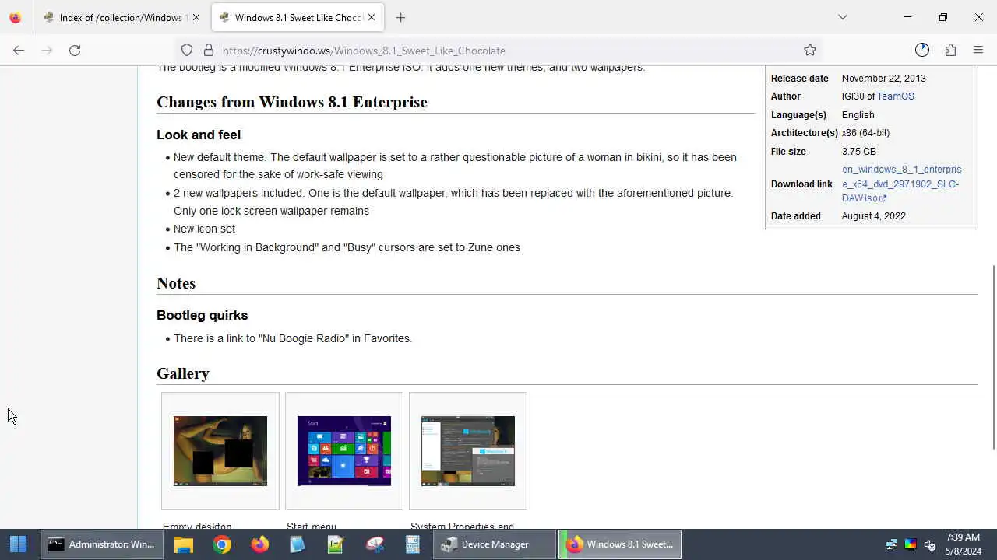The width and height of the screenshot is (997, 560).
Task: Switch to Administrator command prompt taskbar window
Action: click(101, 544)
